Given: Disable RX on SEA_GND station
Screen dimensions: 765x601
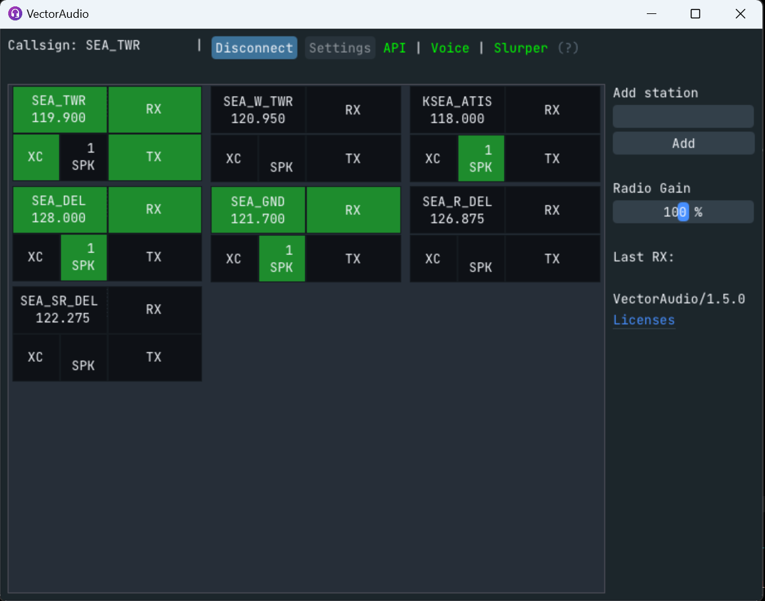Looking at the screenshot, I should click(353, 209).
